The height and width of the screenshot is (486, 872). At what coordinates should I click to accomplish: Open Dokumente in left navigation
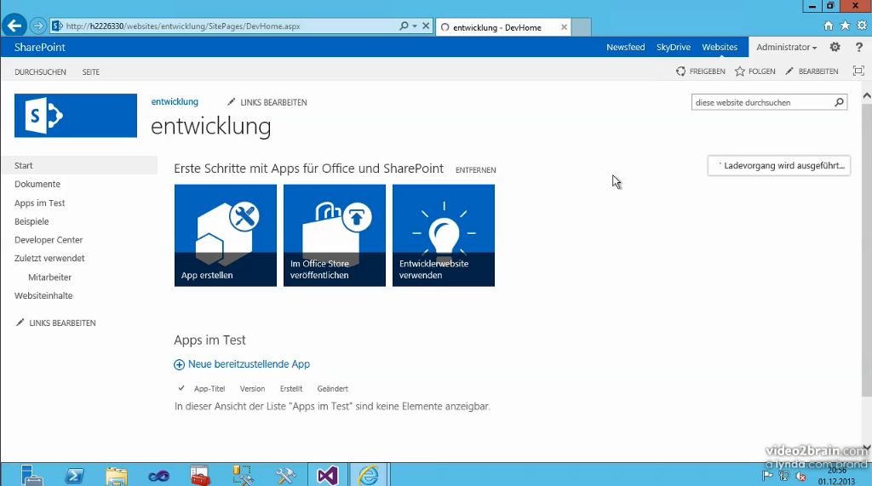coord(37,184)
